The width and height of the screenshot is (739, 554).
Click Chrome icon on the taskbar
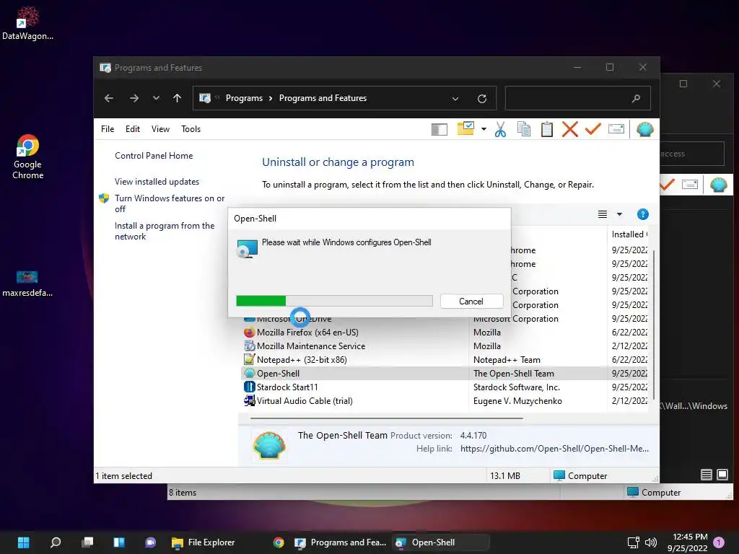click(x=279, y=542)
